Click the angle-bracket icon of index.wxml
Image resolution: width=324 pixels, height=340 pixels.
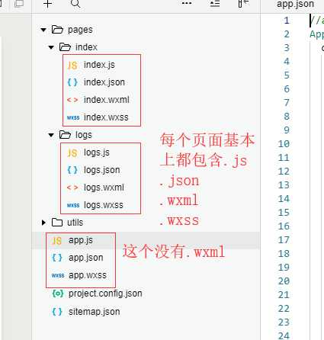72,100
